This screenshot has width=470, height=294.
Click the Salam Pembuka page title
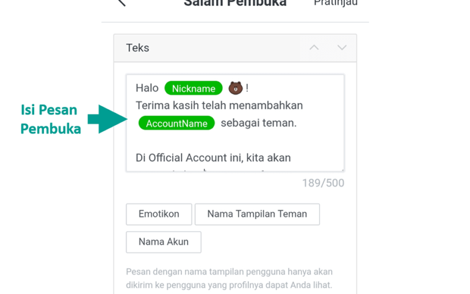pyautogui.click(x=235, y=4)
